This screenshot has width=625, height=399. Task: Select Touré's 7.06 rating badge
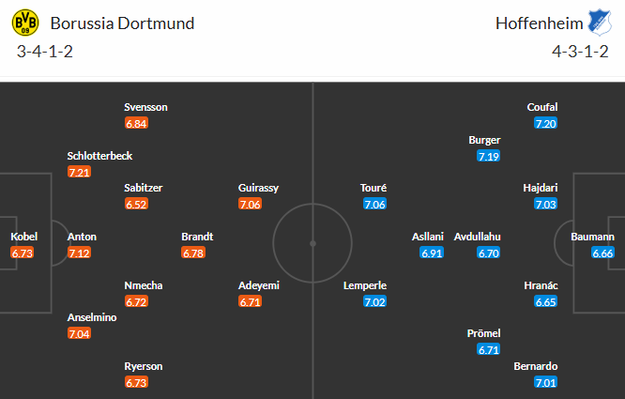pyautogui.click(x=374, y=204)
